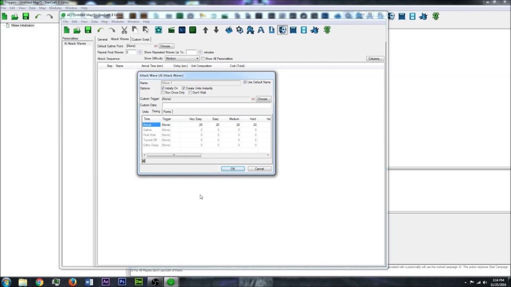Toggle Create Units Instantly checkbox
This screenshot has width=511, height=287.
(183, 88)
